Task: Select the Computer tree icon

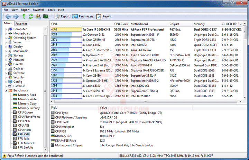Action: (x=10, y=29)
